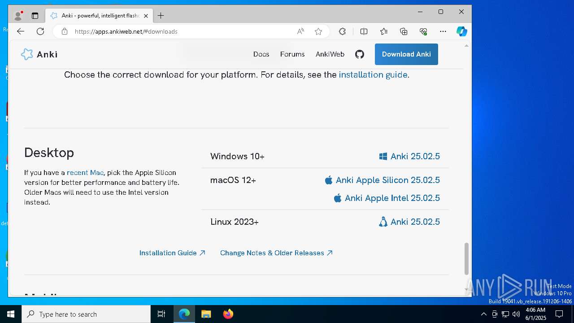The image size is (574, 323).
Task: Click the taskbar search box
Action: pos(86,314)
